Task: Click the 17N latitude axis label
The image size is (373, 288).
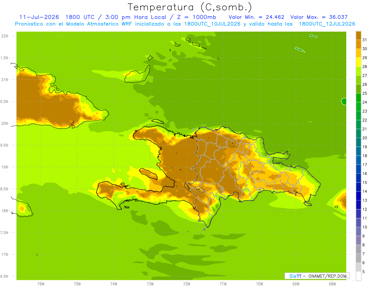Action: 5,254
